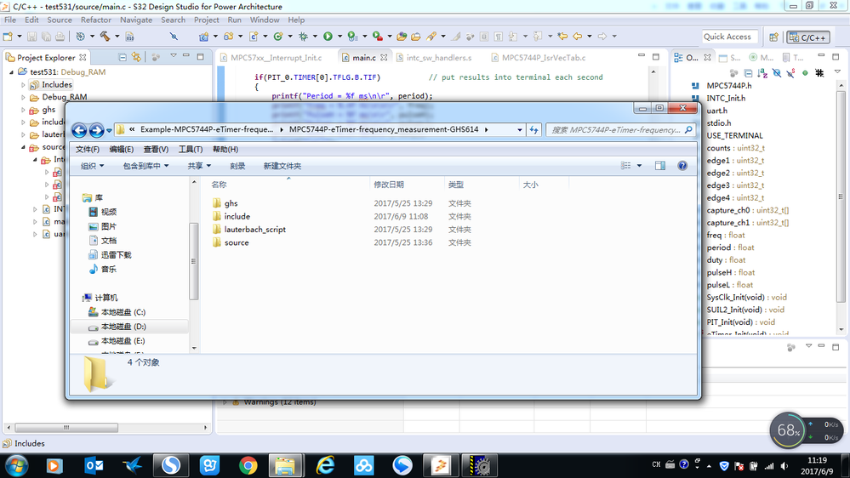Select 迅雷下载 in navigation pane

pyautogui.click(x=116, y=254)
